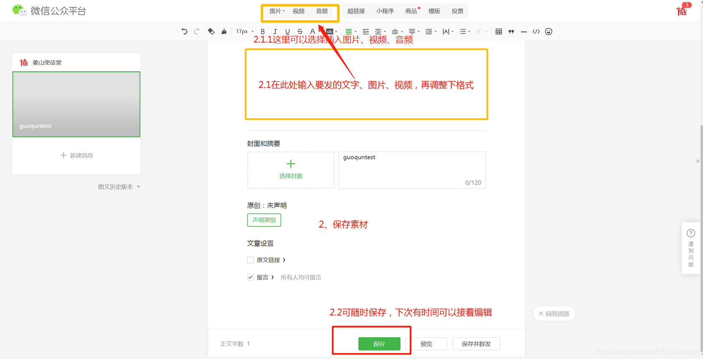This screenshot has height=359, width=703.
Task: Choose text background highlight color
Action: click(x=330, y=31)
